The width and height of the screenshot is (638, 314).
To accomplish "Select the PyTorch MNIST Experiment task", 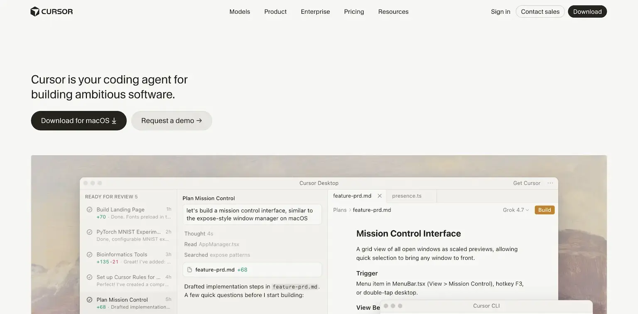I will tap(128, 235).
